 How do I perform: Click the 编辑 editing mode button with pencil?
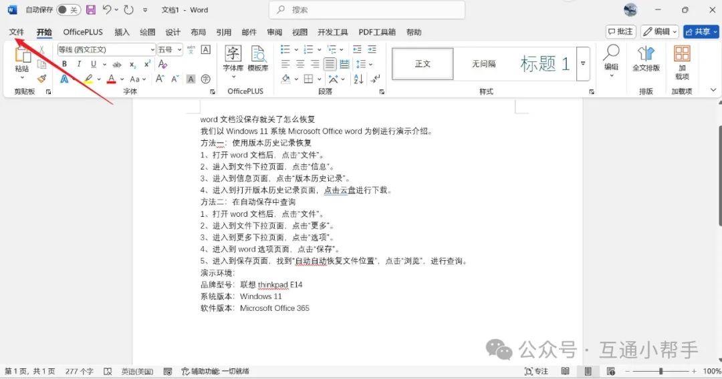[659, 32]
